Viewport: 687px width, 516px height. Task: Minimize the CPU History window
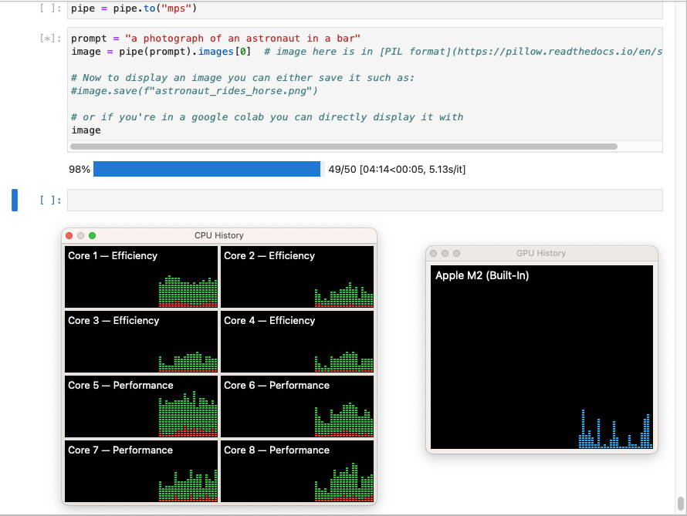[x=80, y=235]
